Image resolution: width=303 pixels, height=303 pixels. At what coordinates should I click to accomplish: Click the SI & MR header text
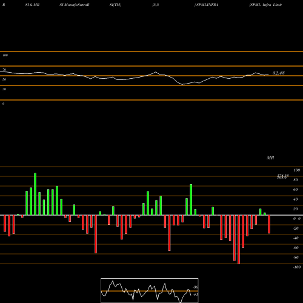click(x=32, y=5)
